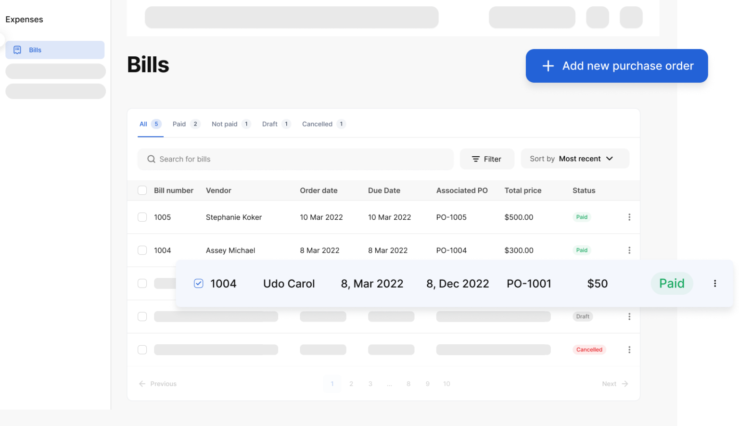Screen dimensions: 739x426
Task: Click the plus icon on Add new purchase order
Action: point(548,66)
